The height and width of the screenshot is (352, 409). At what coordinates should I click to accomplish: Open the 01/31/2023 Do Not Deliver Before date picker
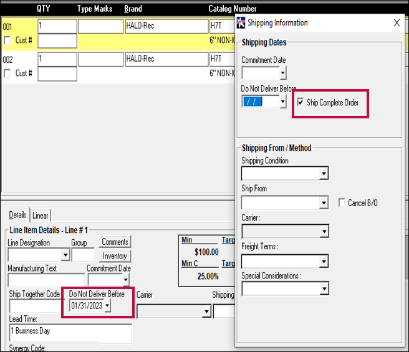[x=107, y=306]
